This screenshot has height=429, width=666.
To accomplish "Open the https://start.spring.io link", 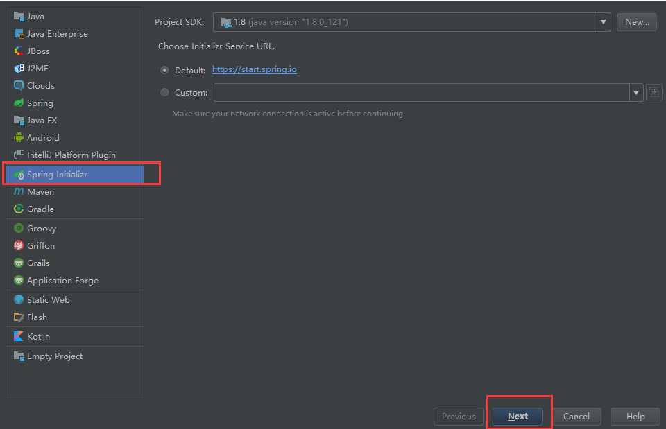I will 255,69.
